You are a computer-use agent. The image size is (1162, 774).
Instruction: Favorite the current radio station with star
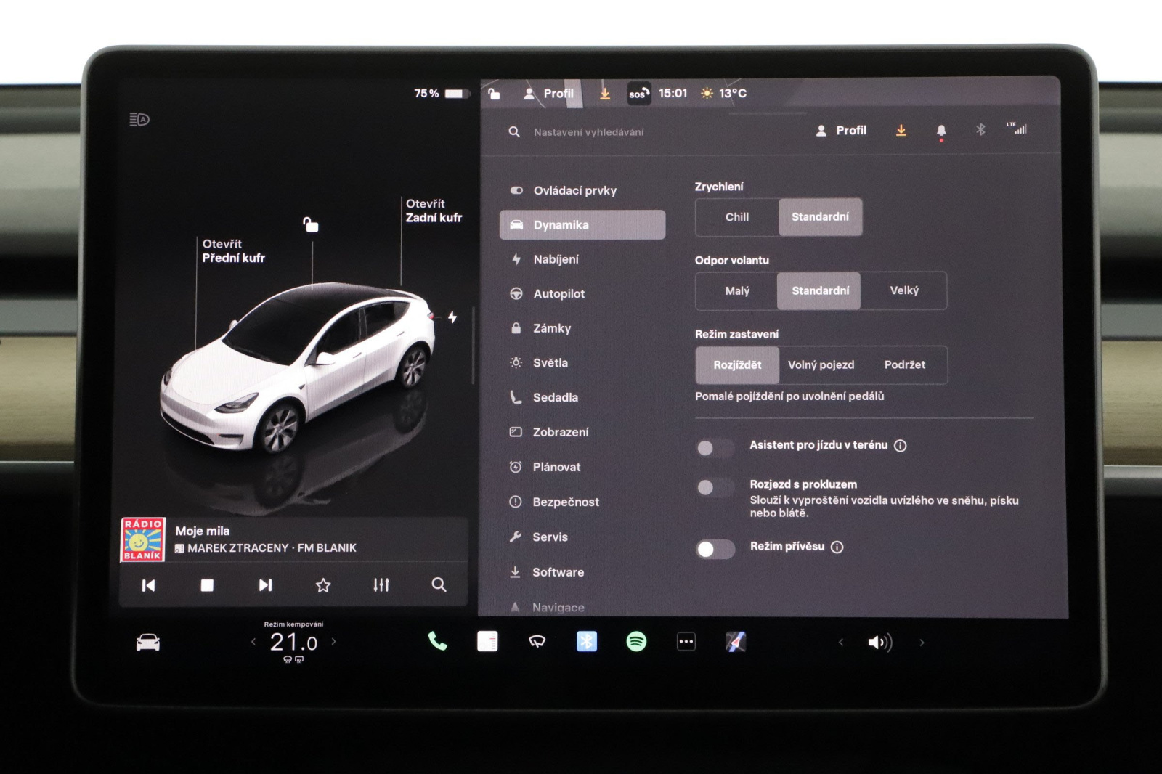pyautogui.click(x=323, y=585)
